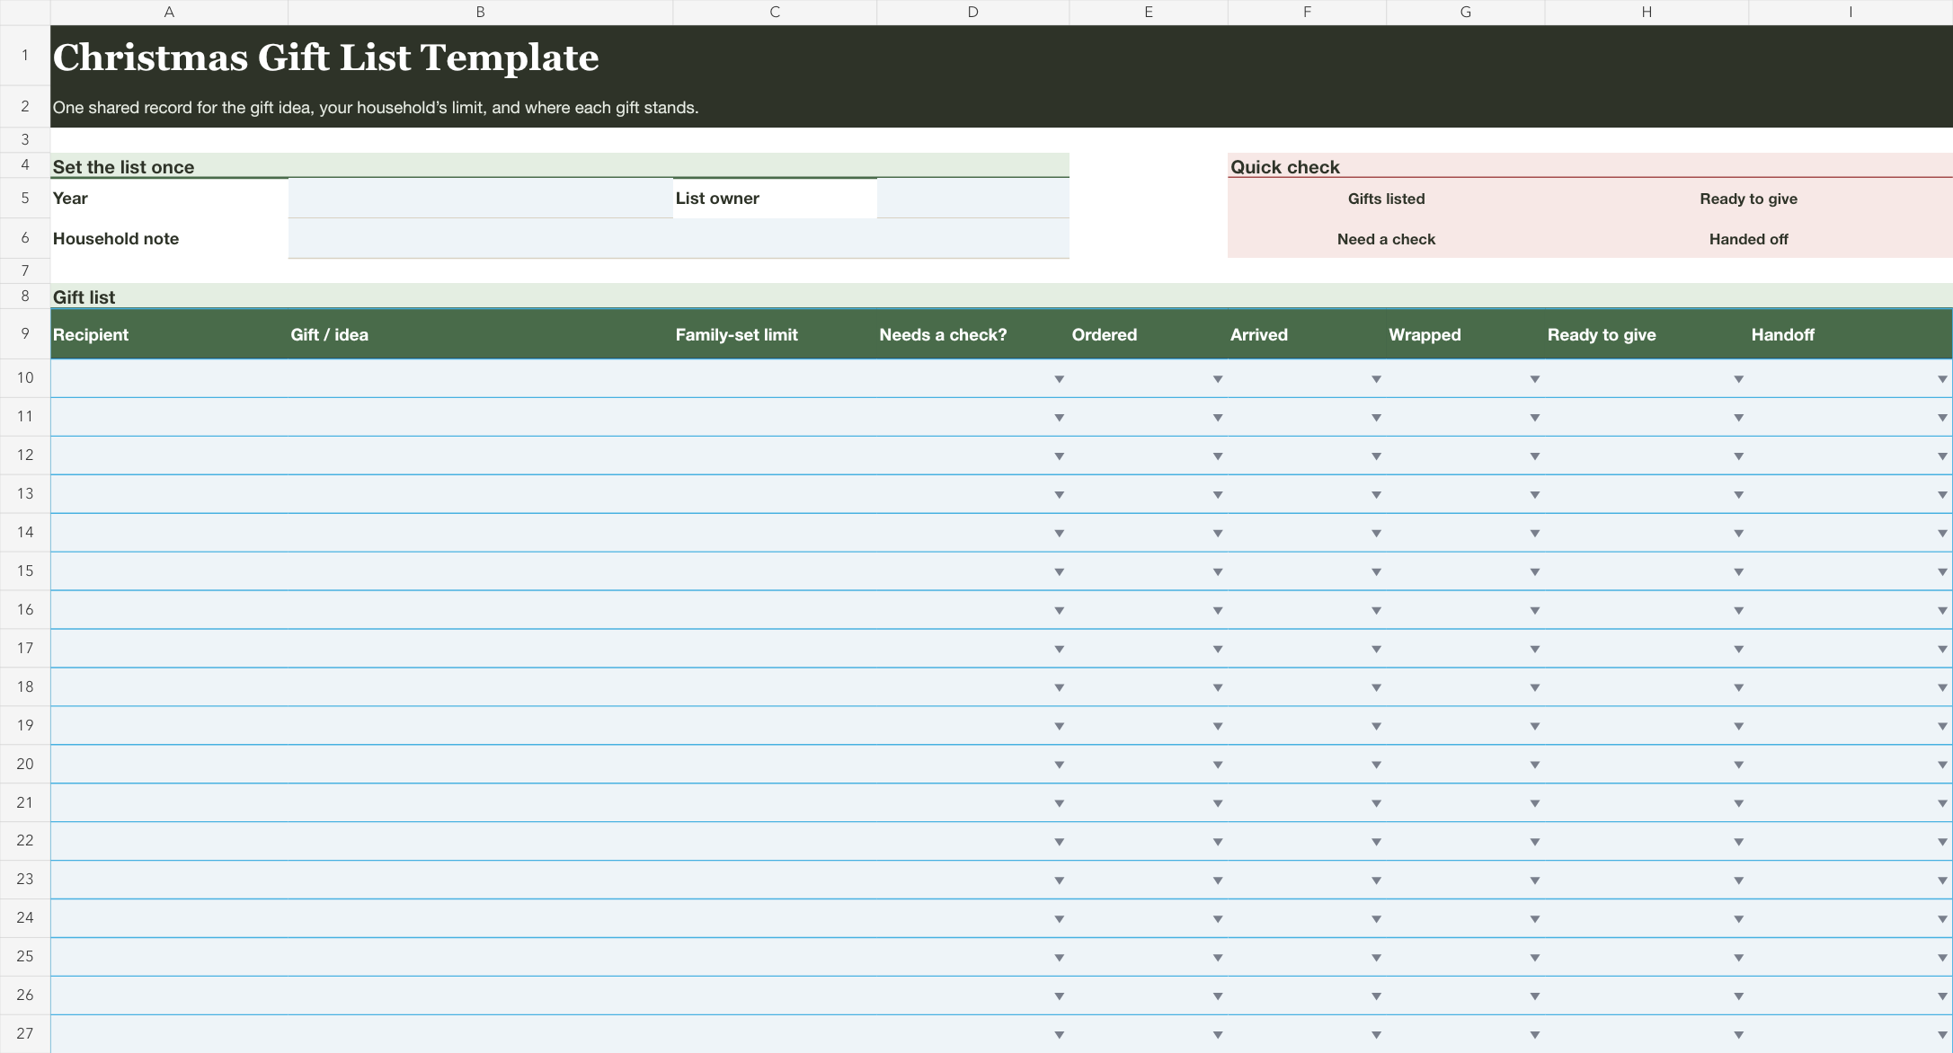Click the 'Household note' label cell
Viewport: 1953px width, 1053px height.
pyautogui.click(x=169, y=239)
